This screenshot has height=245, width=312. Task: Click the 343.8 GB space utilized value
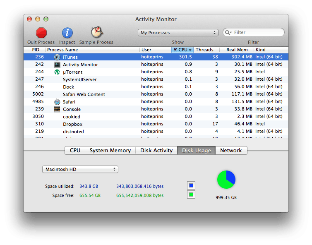[x=89, y=186]
